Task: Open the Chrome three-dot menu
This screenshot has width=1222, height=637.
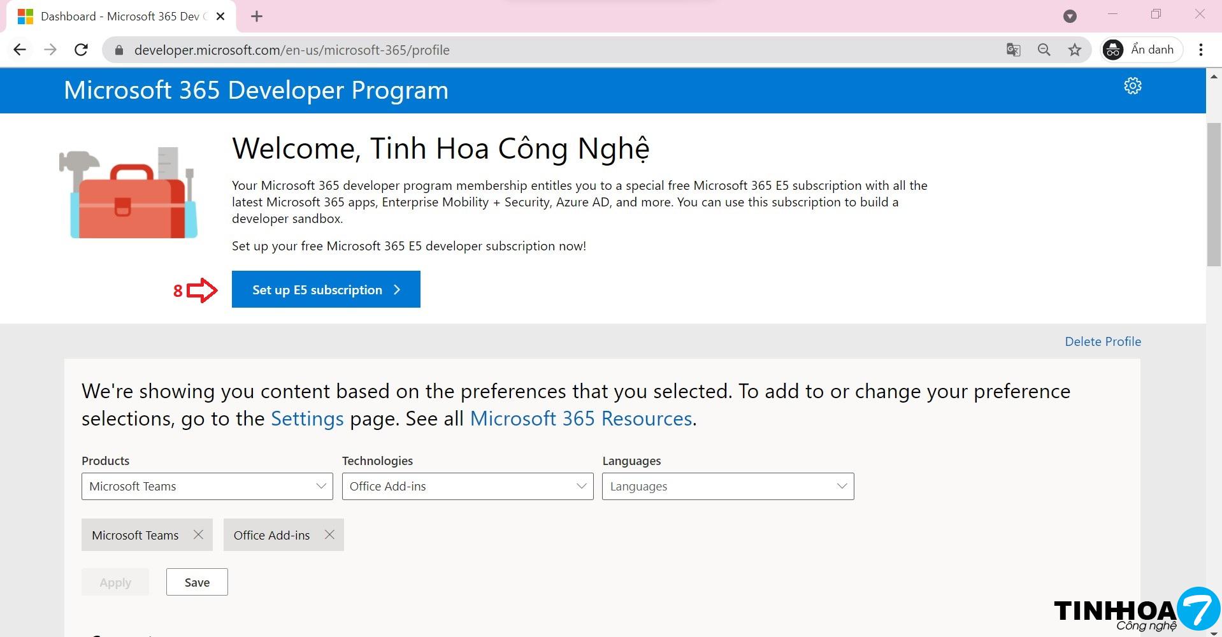Action: pyautogui.click(x=1200, y=50)
